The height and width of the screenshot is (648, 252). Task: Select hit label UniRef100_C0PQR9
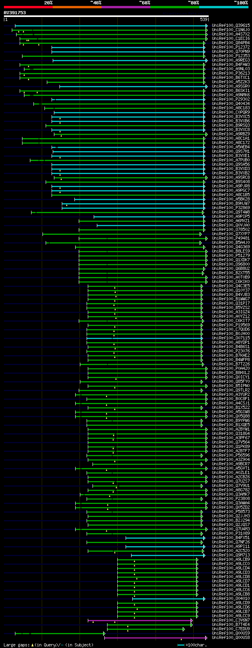click(x=231, y=112)
